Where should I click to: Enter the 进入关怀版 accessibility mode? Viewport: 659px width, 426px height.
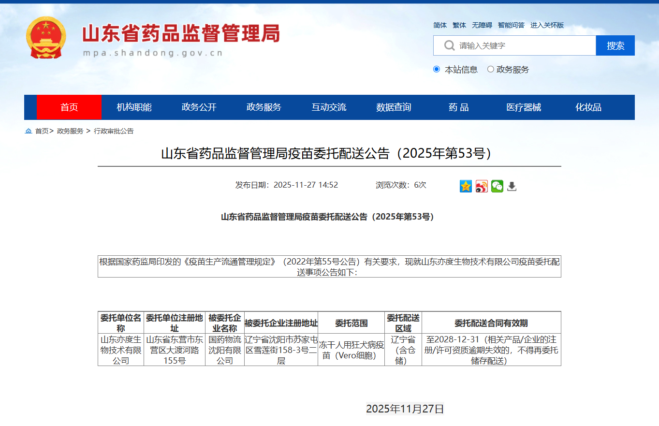[547, 25]
